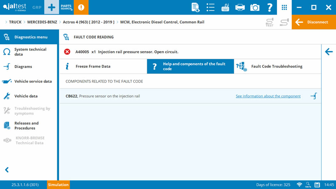Open the on-screen keyboard icon
This screenshot has height=189, width=336.
(225, 8)
